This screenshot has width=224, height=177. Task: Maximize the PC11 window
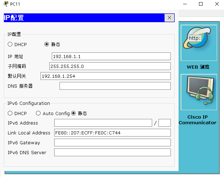[201, 4]
